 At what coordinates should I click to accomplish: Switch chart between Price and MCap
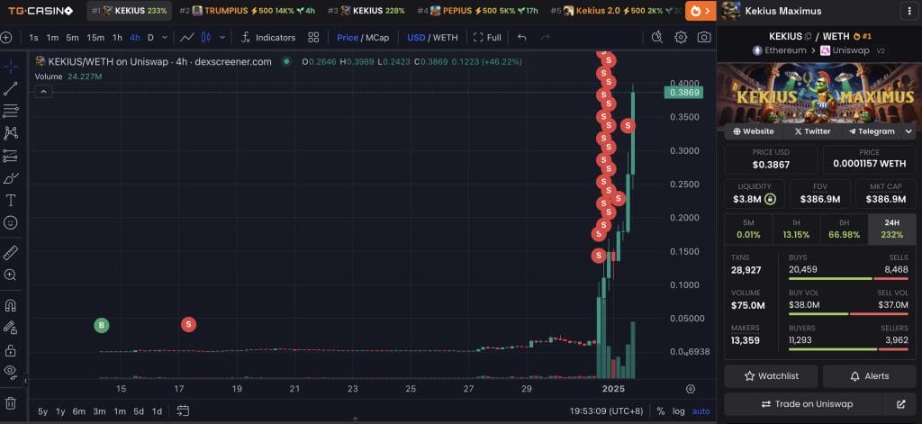363,38
